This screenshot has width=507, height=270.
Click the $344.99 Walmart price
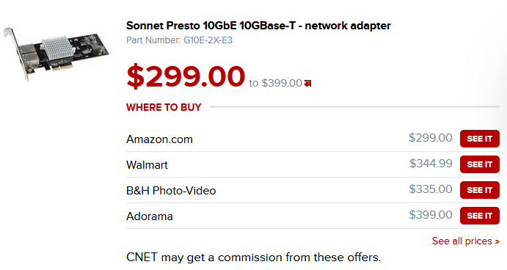coord(431,164)
